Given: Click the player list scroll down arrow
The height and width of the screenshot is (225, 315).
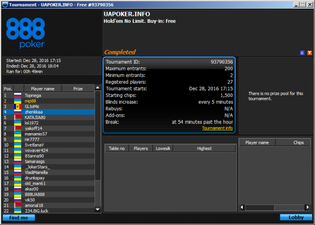Looking at the screenshot, I should point(98,210).
